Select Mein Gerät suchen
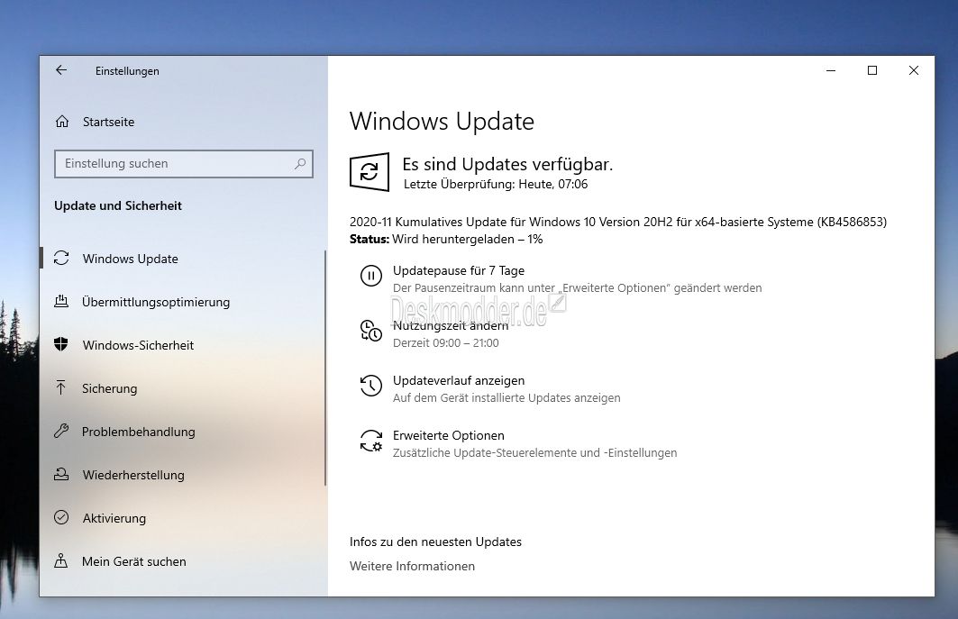This screenshot has height=619, width=958. click(x=182, y=561)
